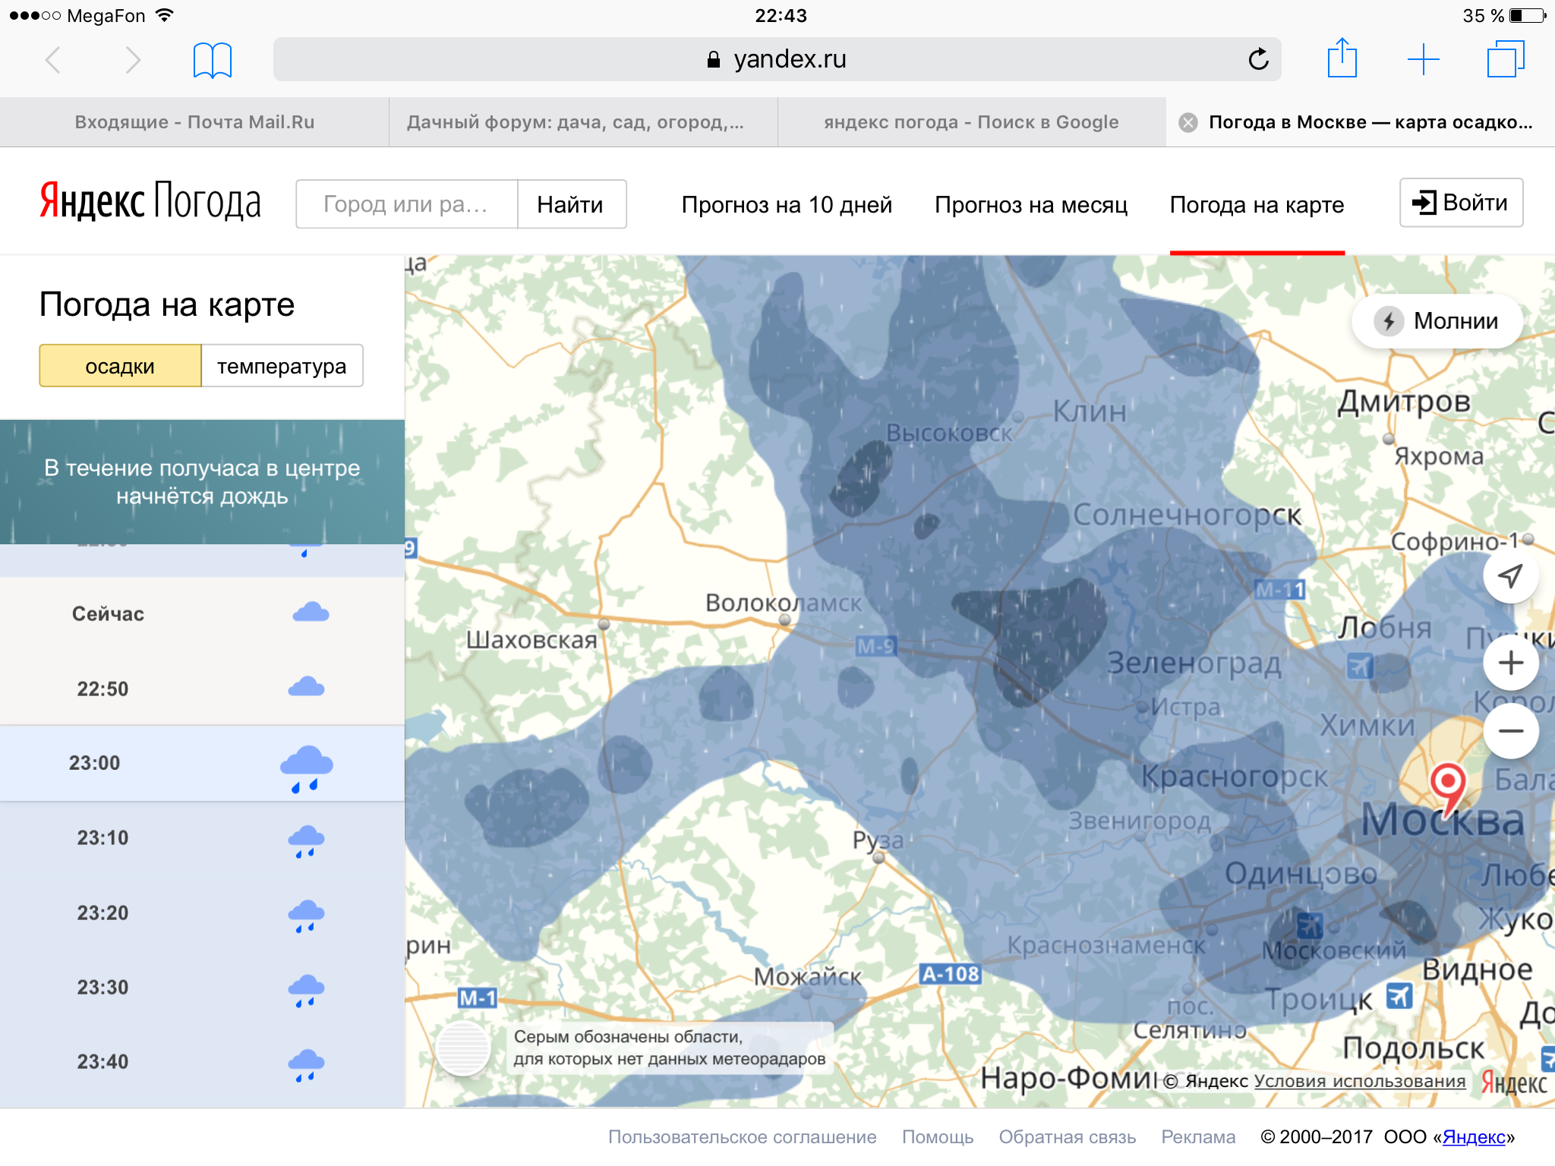Locate me with the geolocation arrow

coord(1510,575)
